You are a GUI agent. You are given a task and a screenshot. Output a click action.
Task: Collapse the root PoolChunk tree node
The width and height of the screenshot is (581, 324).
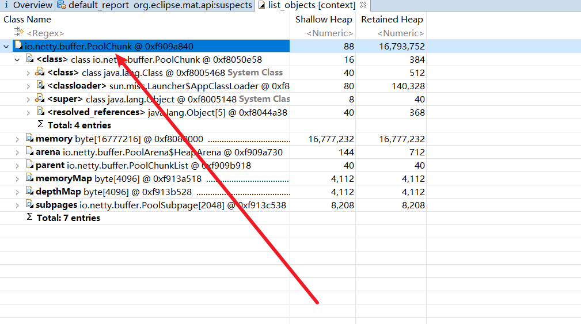tap(6, 46)
